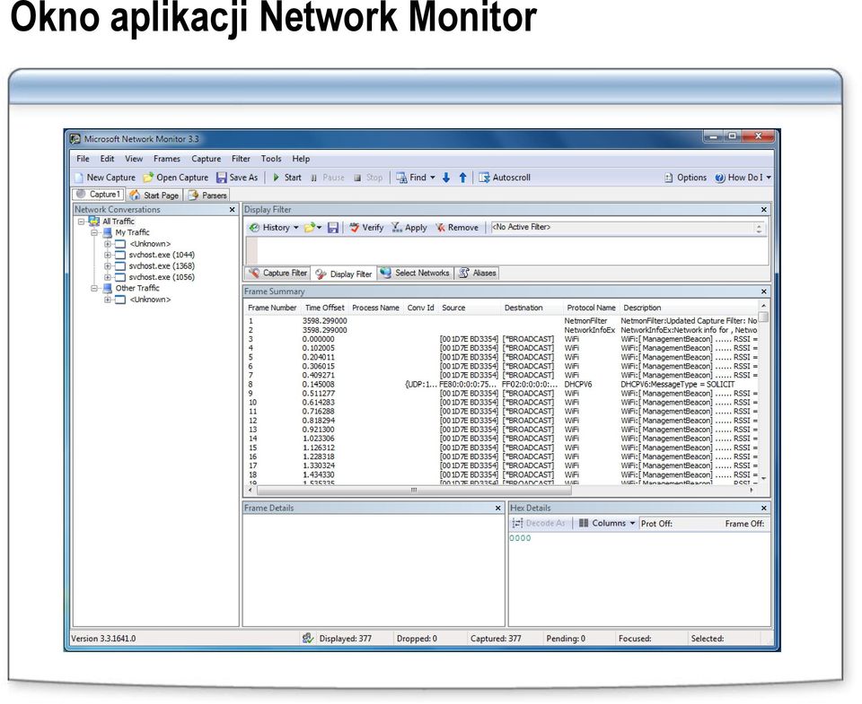Switch to the Aliases tab

pyautogui.click(x=477, y=273)
